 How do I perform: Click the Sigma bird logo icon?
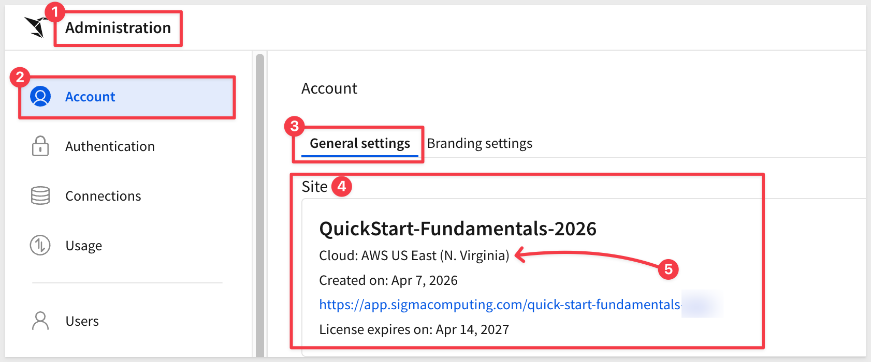click(36, 26)
